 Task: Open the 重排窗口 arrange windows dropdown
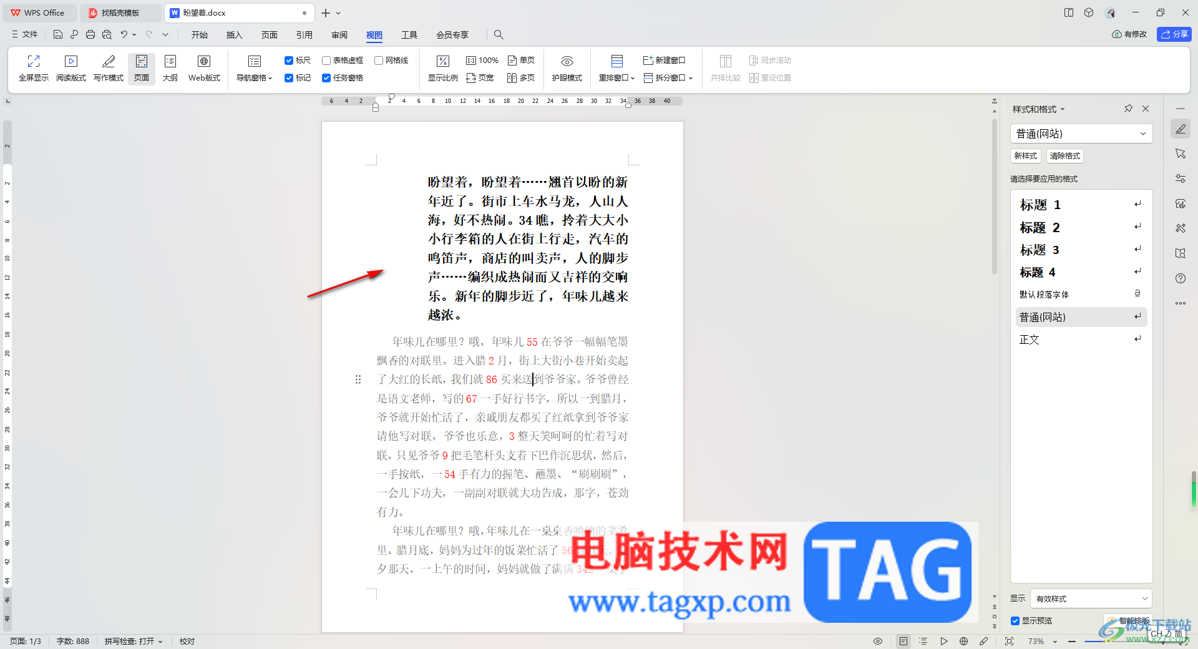tap(616, 69)
